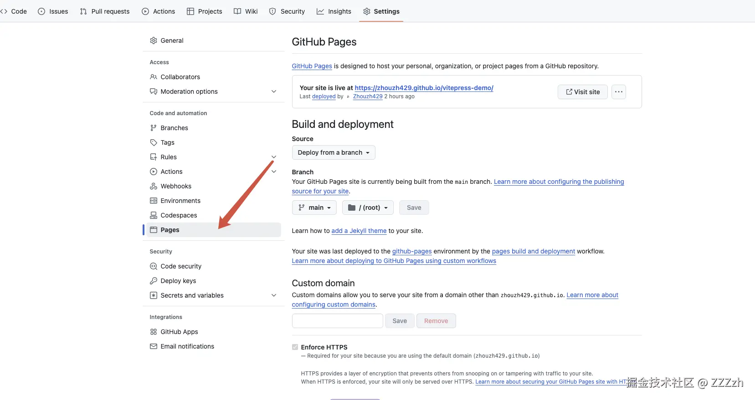Expand the sidebar Actions chevron
This screenshot has height=400, width=755.
click(x=274, y=172)
